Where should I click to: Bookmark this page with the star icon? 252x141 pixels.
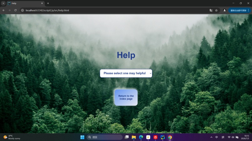point(216,10)
